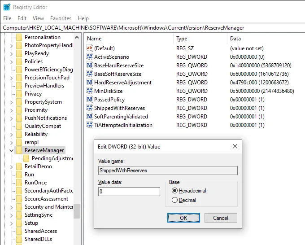The height and width of the screenshot is (245, 305).
Task: Click the Value name field in dialog
Action: pyautogui.click(x=168, y=171)
